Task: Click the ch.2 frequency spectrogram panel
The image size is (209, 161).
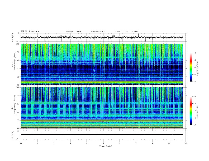Action: [102, 108]
